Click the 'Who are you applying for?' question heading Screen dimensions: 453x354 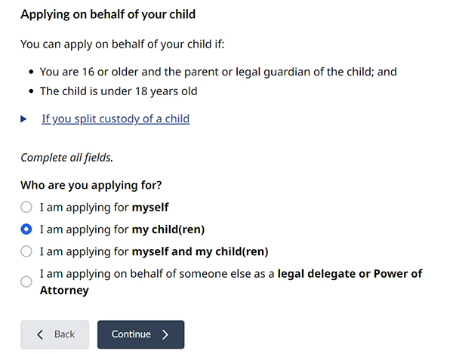(91, 185)
